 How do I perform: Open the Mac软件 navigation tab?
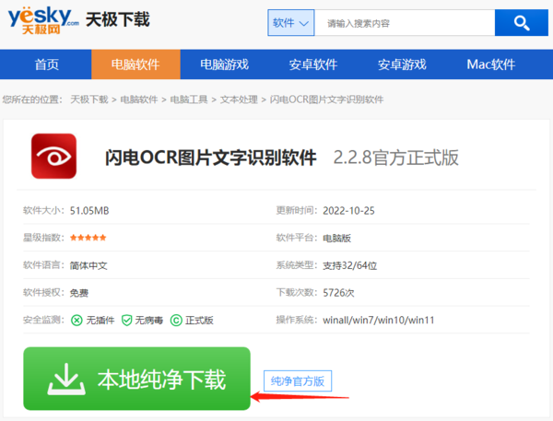[x=490, y=64]
